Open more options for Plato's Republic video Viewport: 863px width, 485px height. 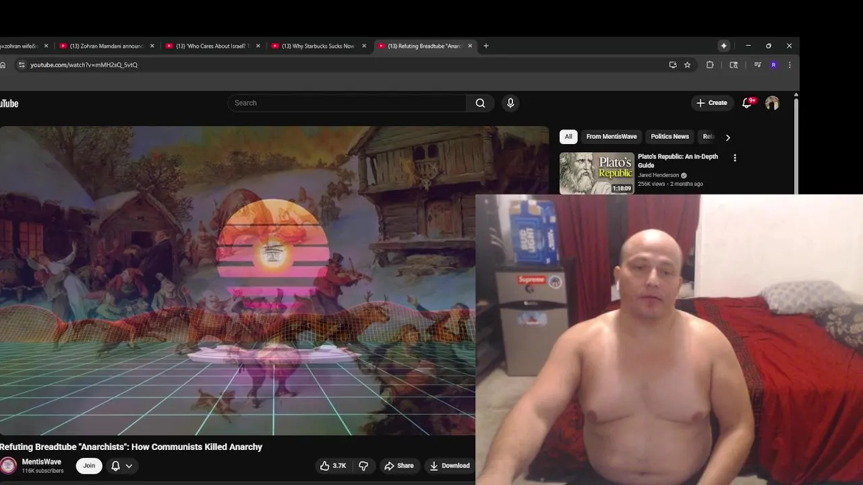(735, 158)
